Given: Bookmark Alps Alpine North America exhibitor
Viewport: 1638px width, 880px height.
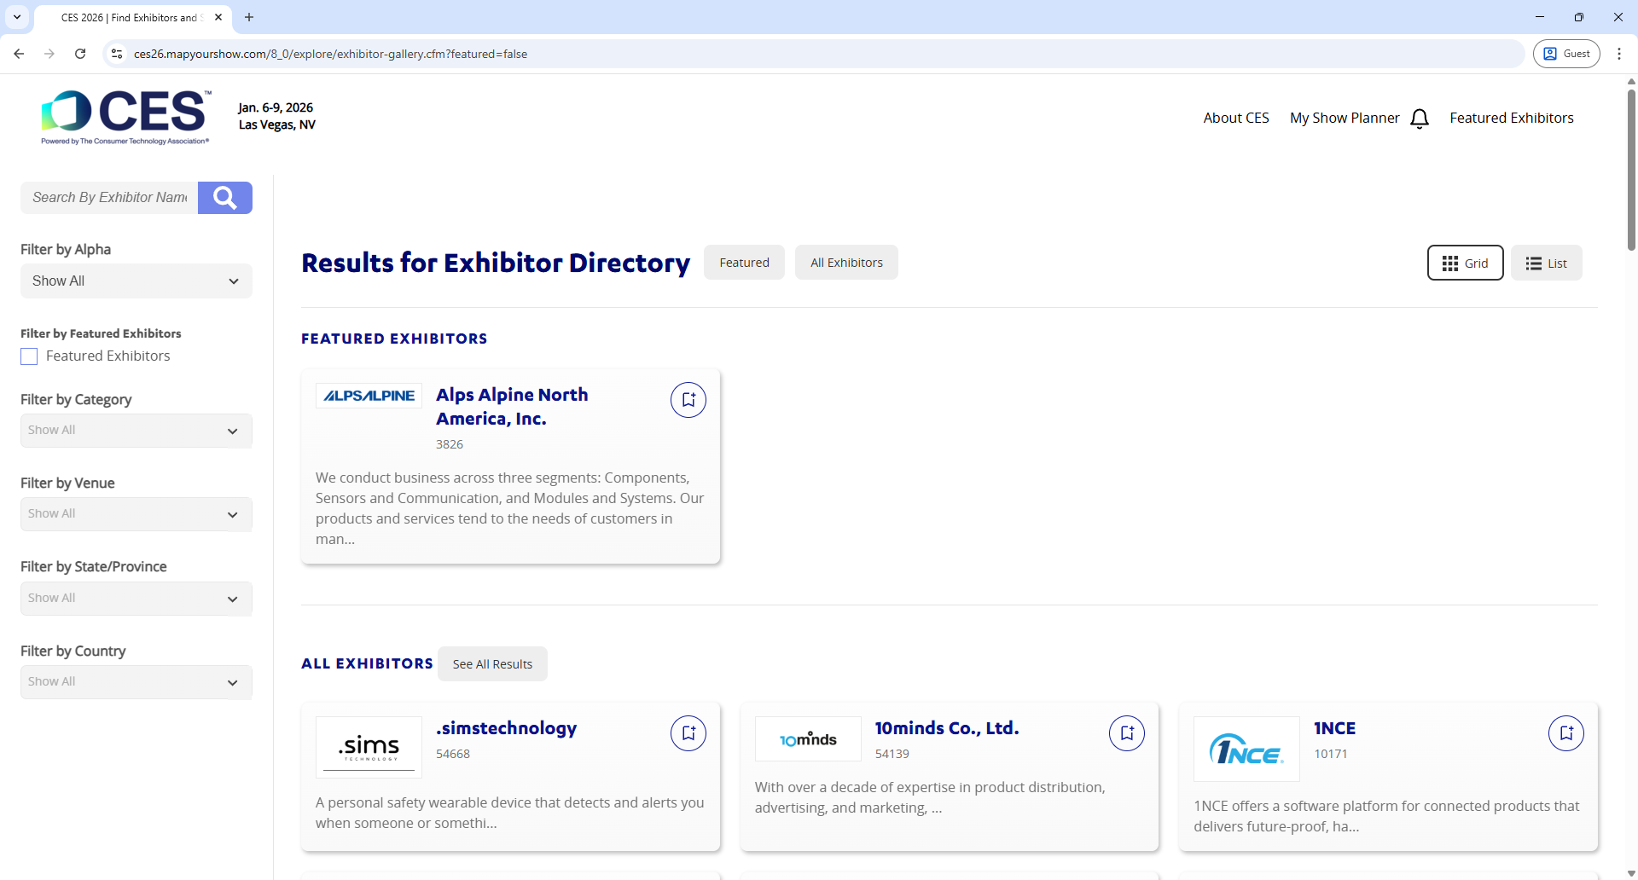Looking at the screenshot, I should coord(688,399).
